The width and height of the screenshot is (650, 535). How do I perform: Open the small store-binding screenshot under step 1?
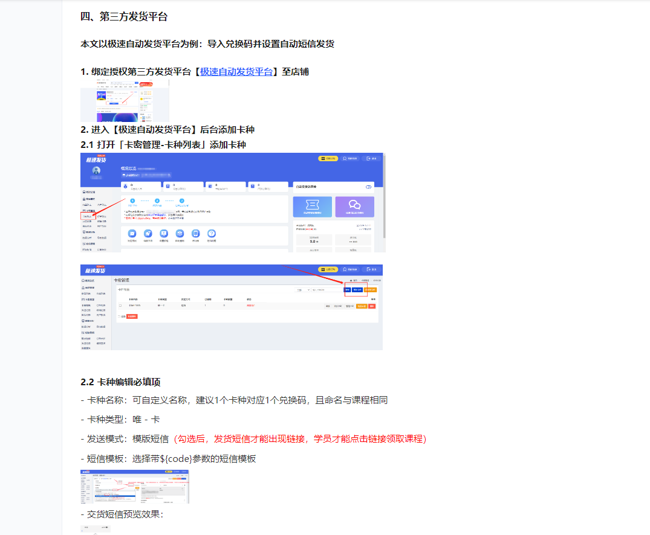click(x=125, y=101)
